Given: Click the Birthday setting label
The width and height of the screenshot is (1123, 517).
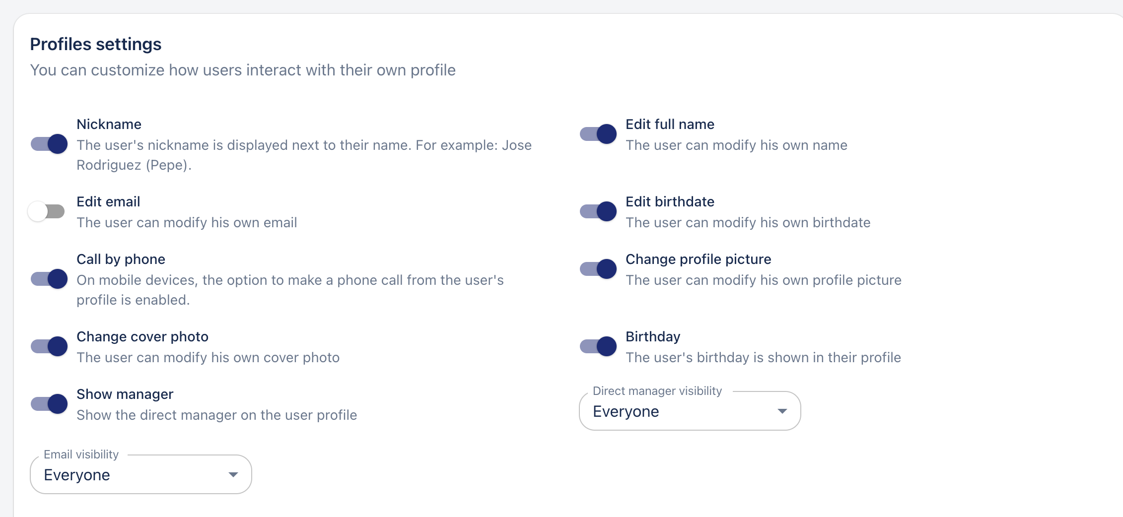Looking at the screenshot, I should (652, 337).
